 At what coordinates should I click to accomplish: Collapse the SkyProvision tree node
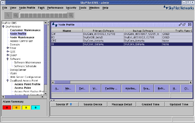coord(3,27)
